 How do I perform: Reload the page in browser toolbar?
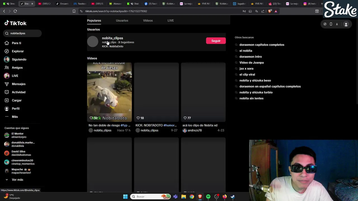[x=15, y=11]
